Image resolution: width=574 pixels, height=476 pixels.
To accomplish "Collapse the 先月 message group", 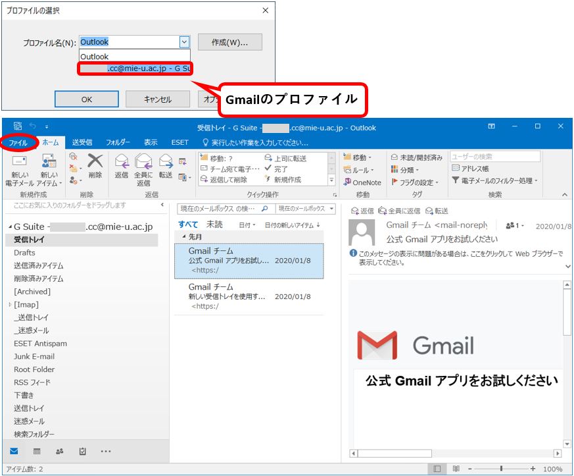I will (x=183, y=237).
